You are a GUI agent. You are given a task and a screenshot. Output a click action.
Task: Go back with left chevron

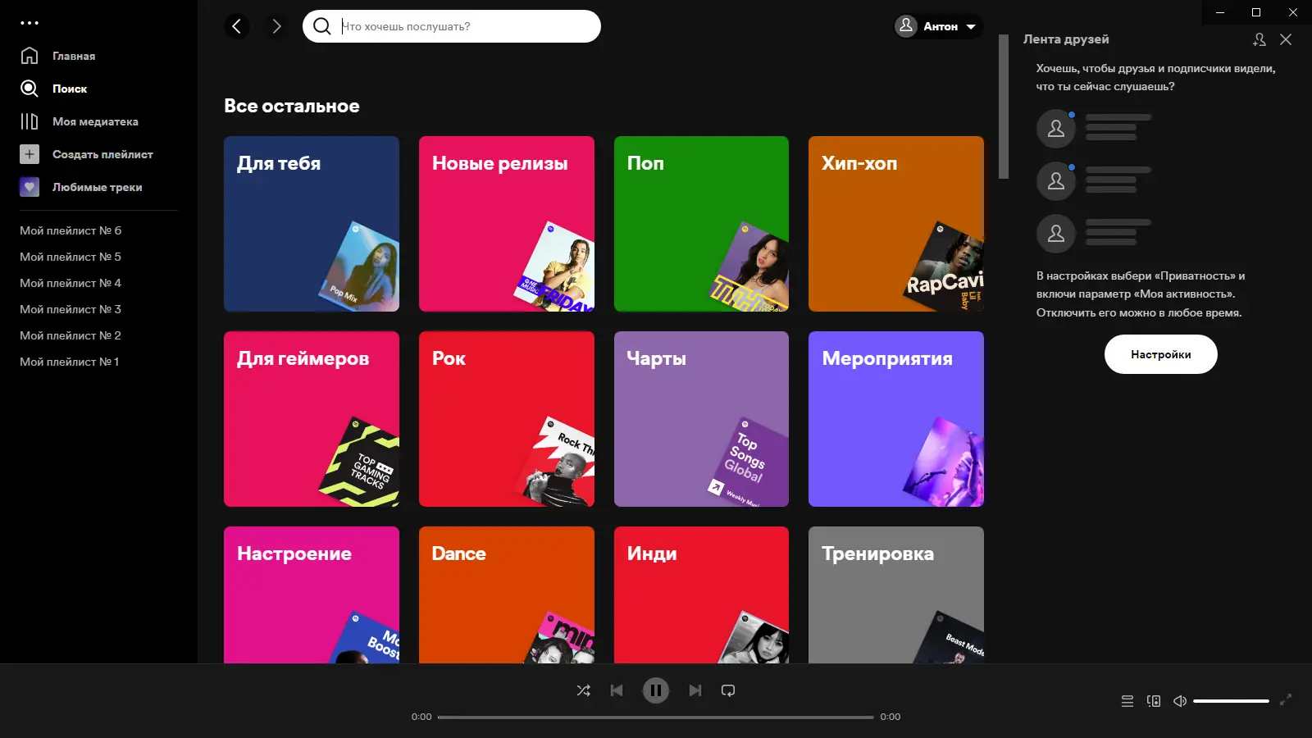237,26
